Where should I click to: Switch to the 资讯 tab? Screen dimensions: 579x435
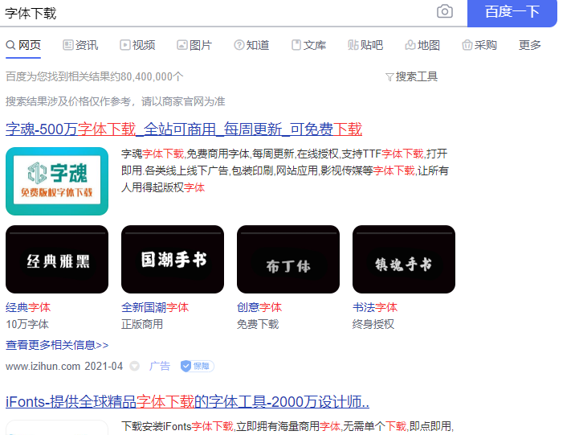tap(80, 45)
